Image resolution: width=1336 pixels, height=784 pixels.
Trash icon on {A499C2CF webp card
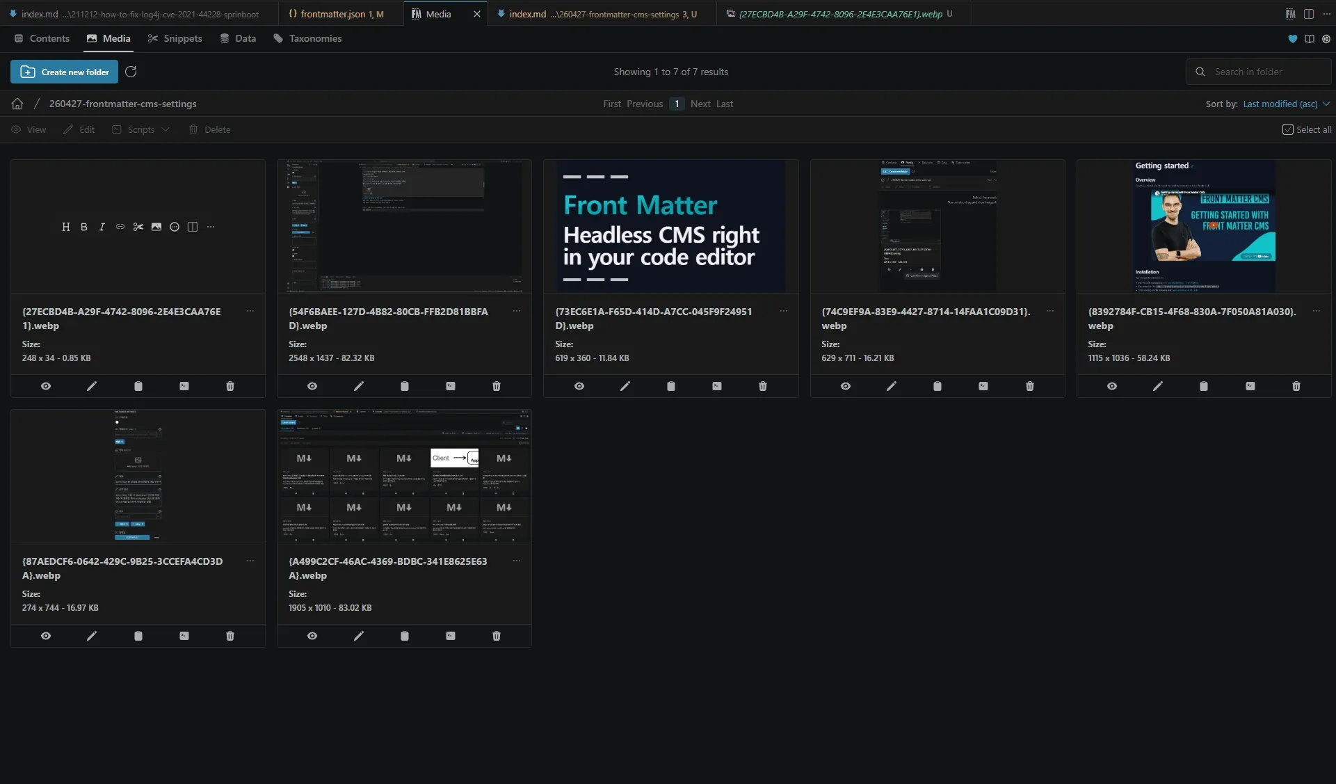(x=497, y=636)
